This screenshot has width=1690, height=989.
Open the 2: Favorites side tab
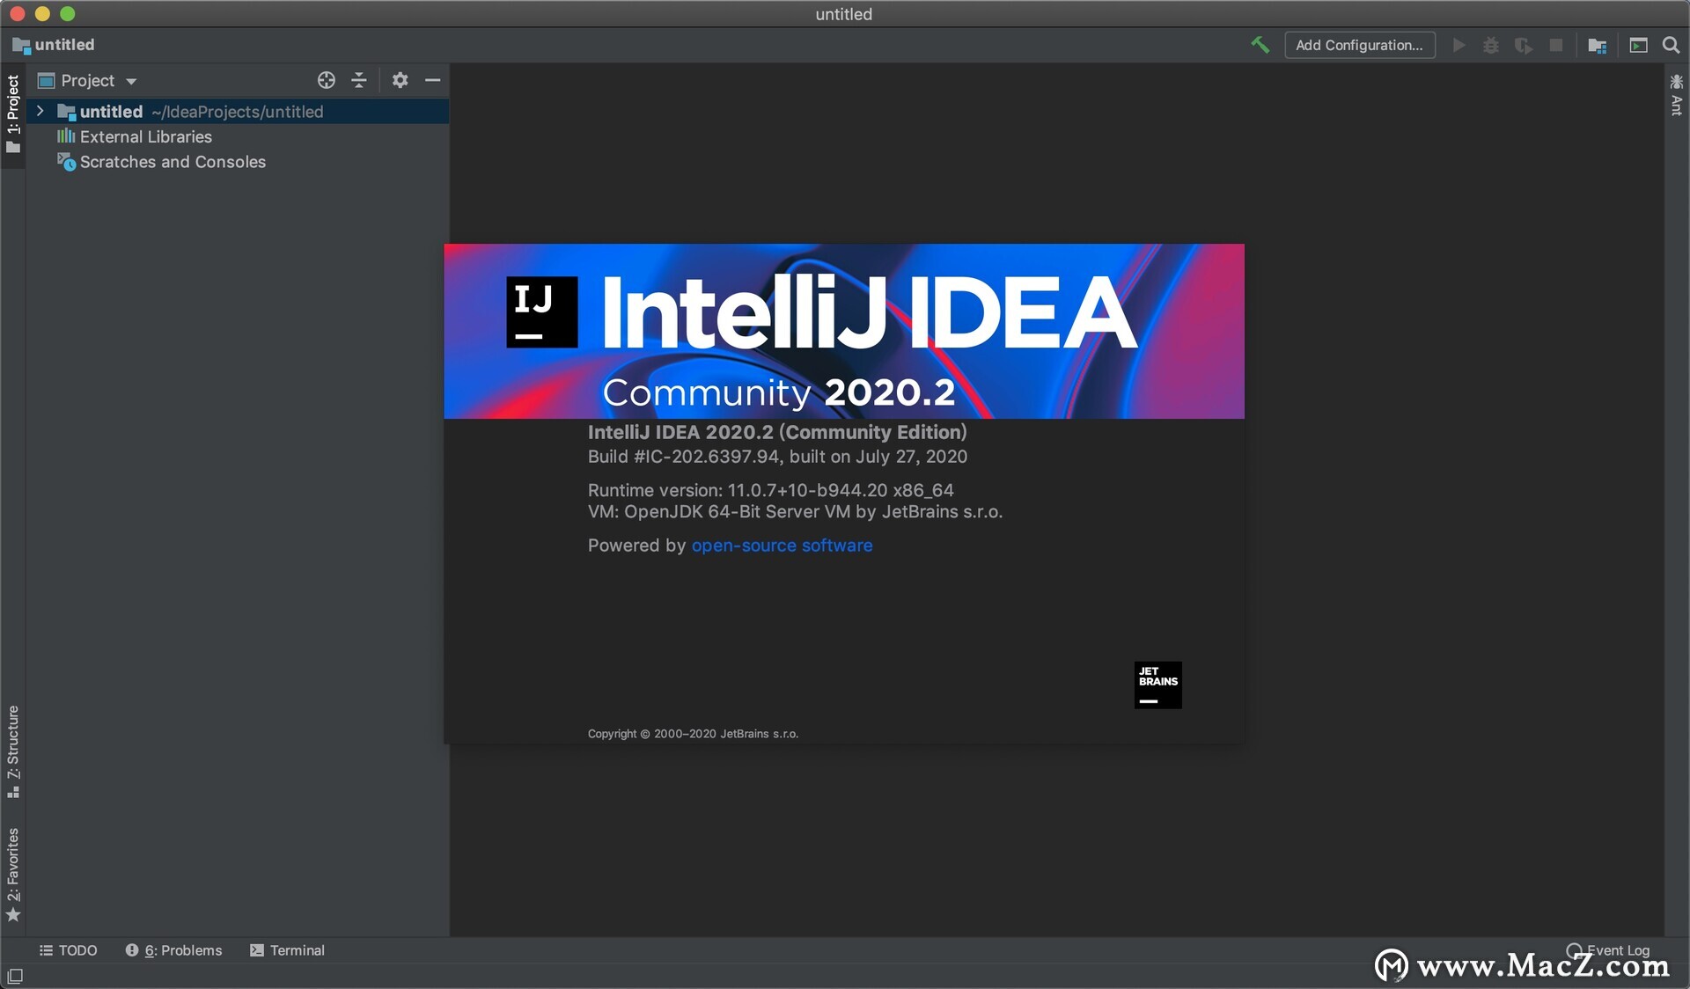click(x=12, y=875)
